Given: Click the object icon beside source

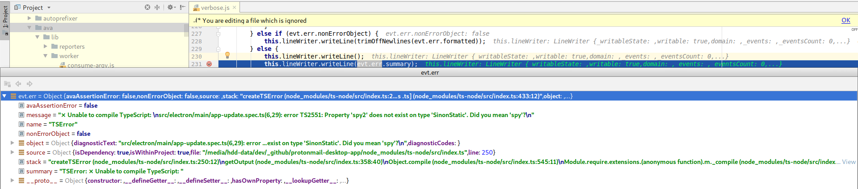Looking at the screenshot, I should point(21,152).
